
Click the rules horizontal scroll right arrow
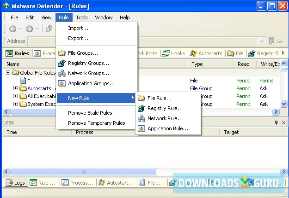pyautogui.click(x=276, y=111)
